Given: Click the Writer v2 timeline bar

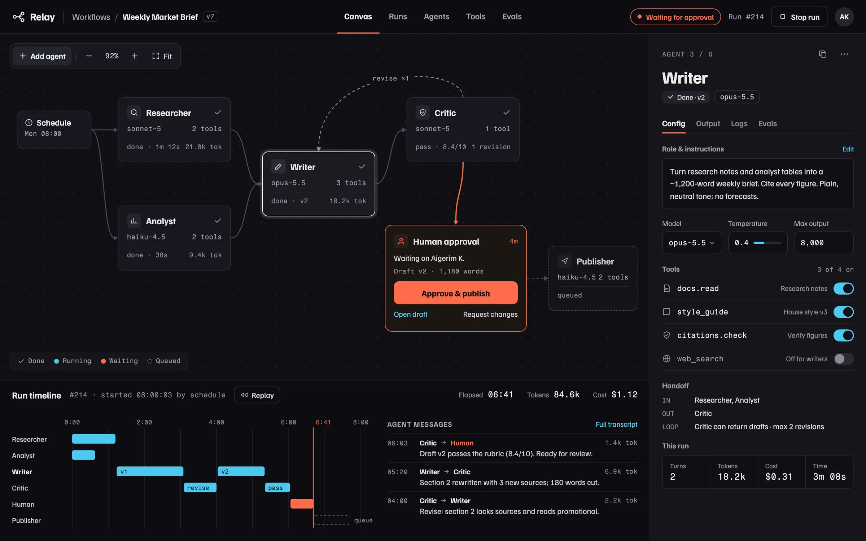Looking at the screenshot, I should click(x=241, y=471).
